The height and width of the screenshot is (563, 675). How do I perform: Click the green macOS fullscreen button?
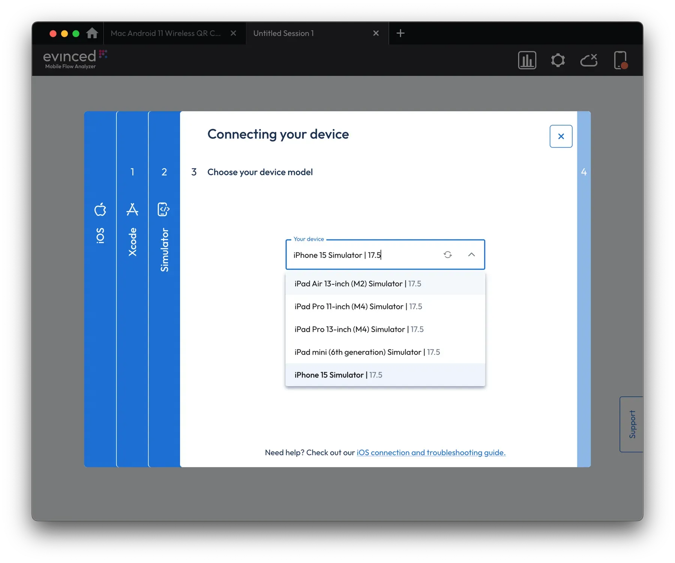click(76, 34)
